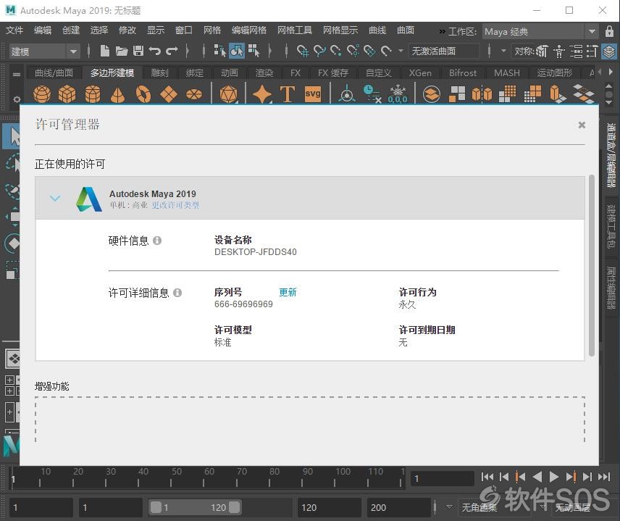This screenshot has width=620, height=521.
Task: Open the 文件 menu
Action: pyautogui.click(x=14, y=30)
